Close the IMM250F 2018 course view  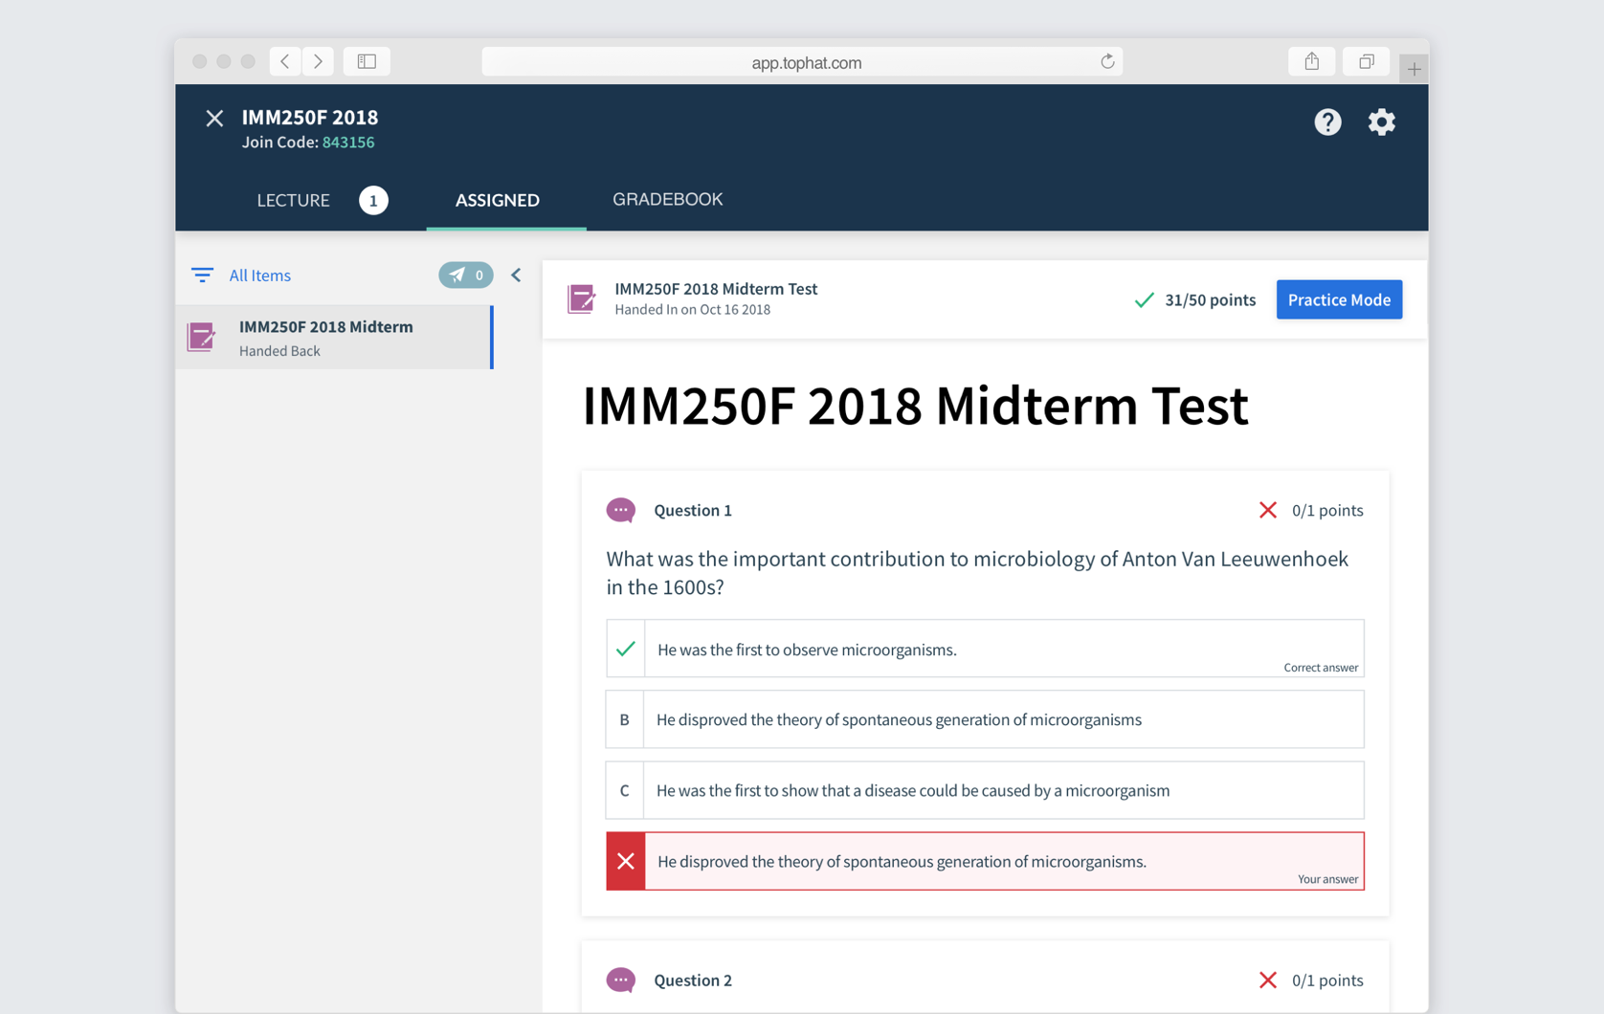[214, 118]
